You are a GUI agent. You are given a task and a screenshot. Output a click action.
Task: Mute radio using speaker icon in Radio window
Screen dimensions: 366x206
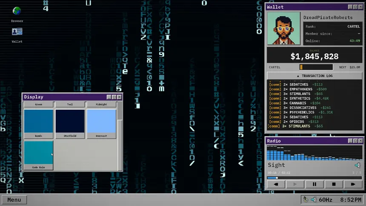tap(357, 166)
